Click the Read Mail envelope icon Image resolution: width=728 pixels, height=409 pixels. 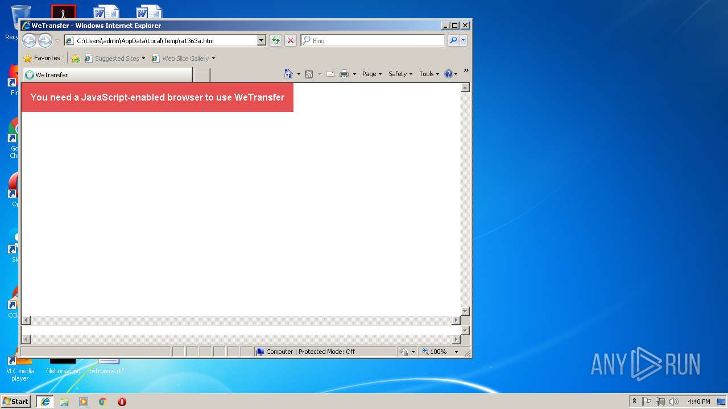[x=330, y=74]
